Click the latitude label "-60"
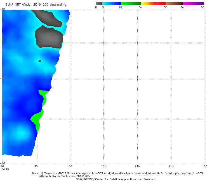Viewport: 207px width, 181px height. pos(3,163)
